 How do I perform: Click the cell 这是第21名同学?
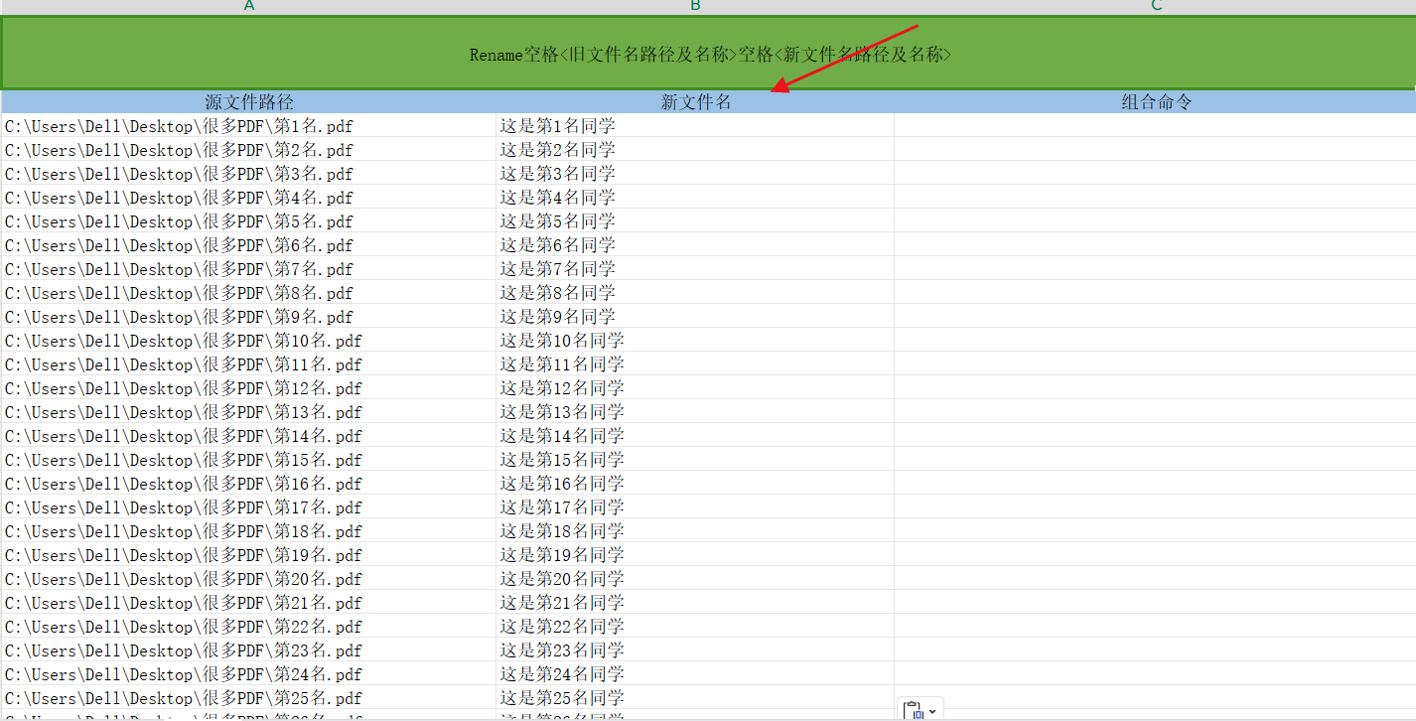pos(695,603)
